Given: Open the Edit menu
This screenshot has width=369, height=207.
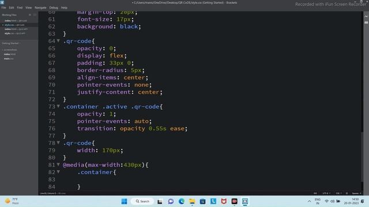Looking at the screenshot, I should 12,7.
